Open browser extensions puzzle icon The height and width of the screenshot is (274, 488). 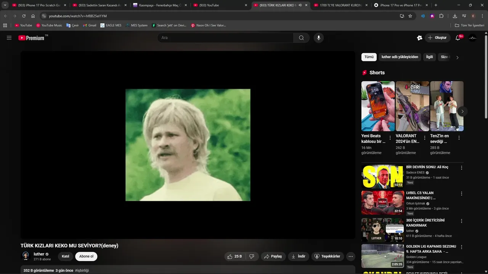coord(441,16)
